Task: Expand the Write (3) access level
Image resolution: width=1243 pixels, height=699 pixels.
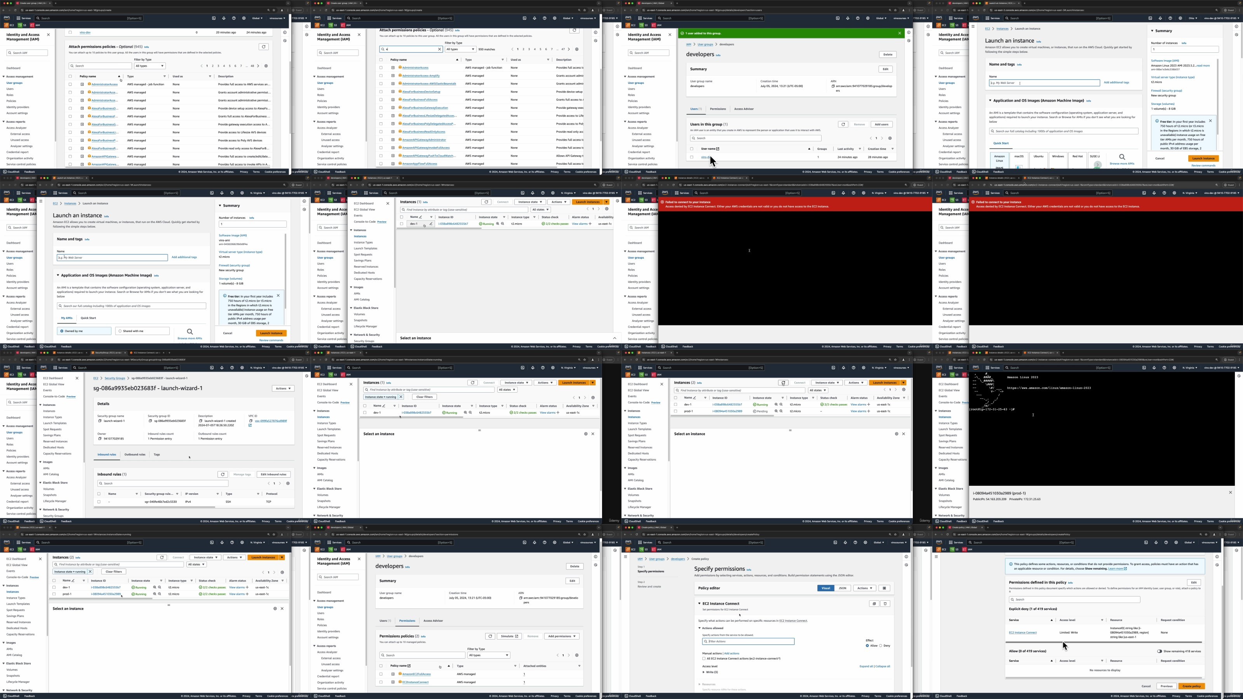Action: (704, 672)
